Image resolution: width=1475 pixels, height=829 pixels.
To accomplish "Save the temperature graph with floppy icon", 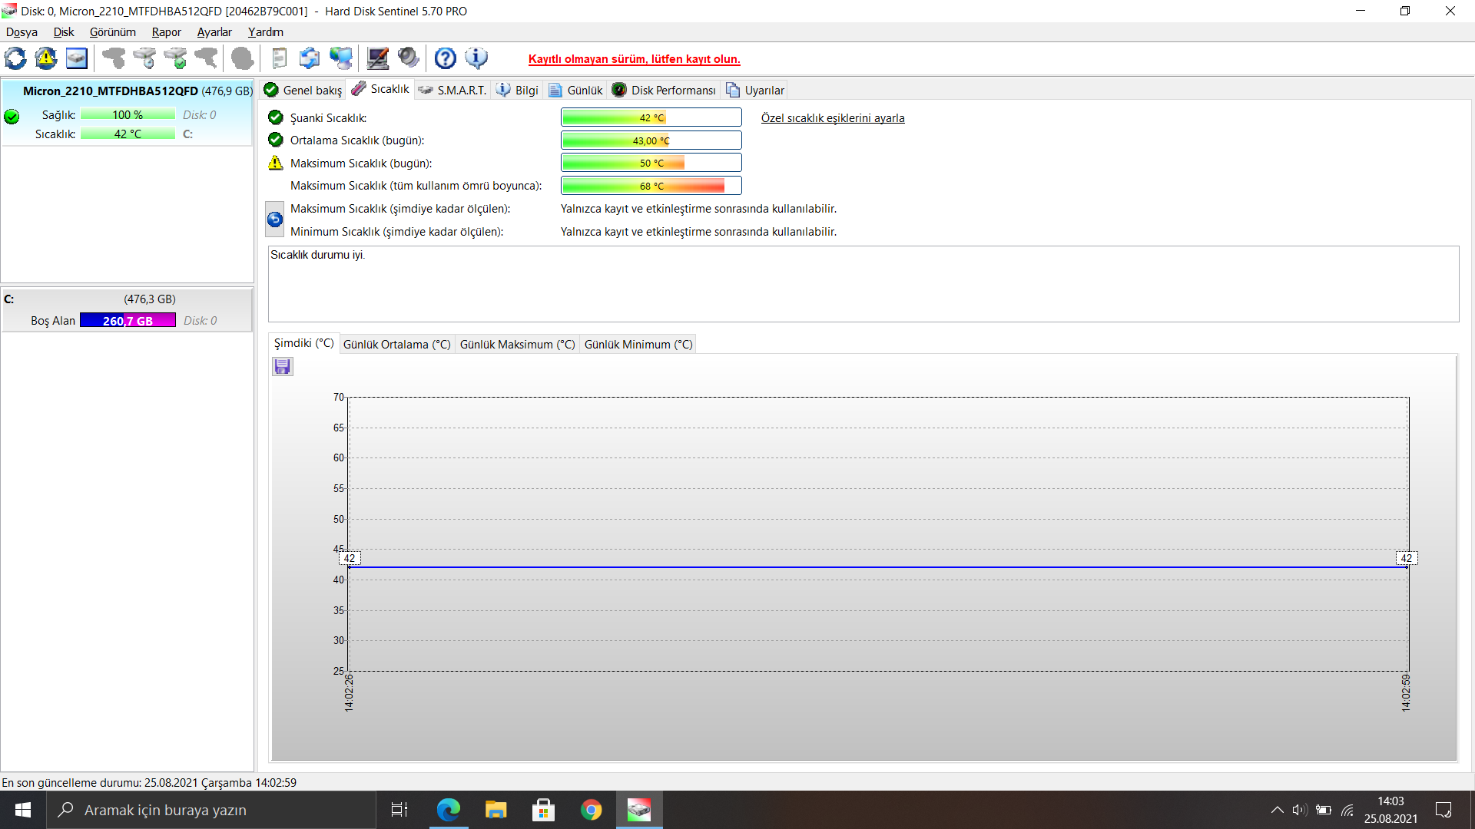I will point(283,367).
